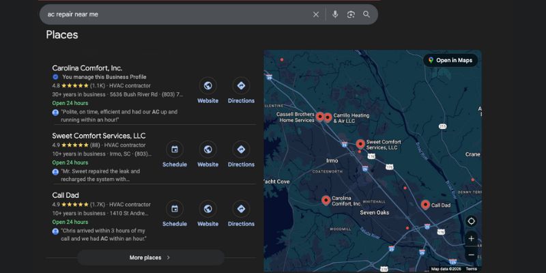Open the Call Dad listing title

pyautogui.click(x=66, y=195)
